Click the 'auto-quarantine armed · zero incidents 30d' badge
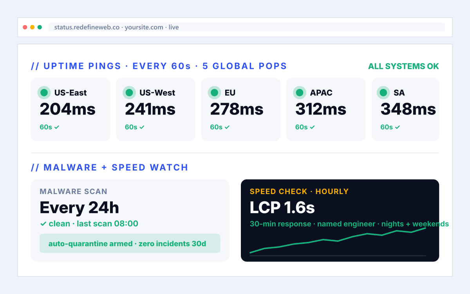 (130, 243)
